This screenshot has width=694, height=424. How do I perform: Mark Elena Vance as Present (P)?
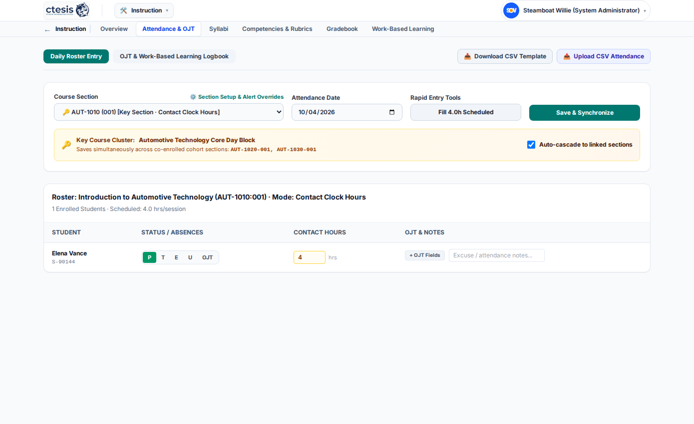[x=149, y=257]
